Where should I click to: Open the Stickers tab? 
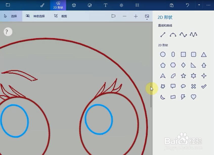point(90,5)
